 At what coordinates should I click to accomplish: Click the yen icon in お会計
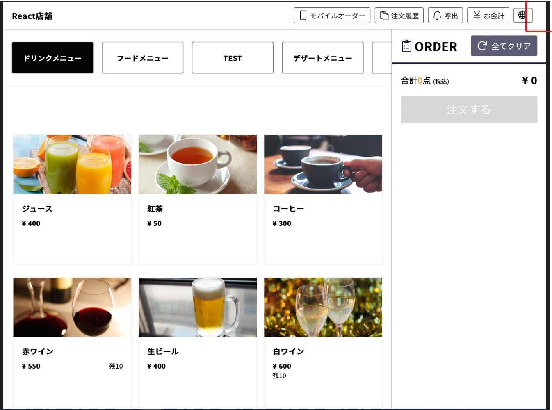477,16
